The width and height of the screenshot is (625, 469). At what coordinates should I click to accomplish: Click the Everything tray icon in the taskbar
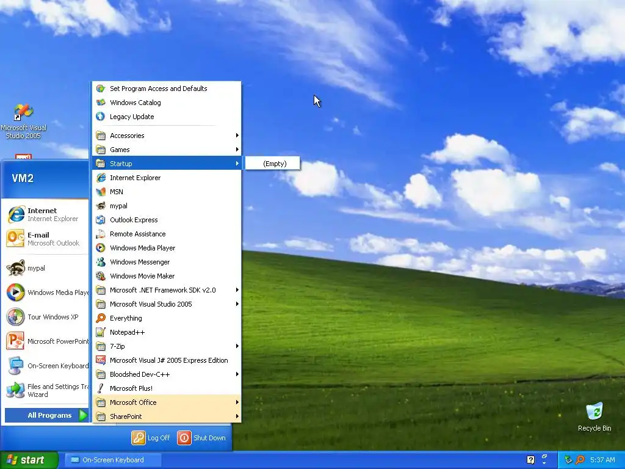[580, 460]
